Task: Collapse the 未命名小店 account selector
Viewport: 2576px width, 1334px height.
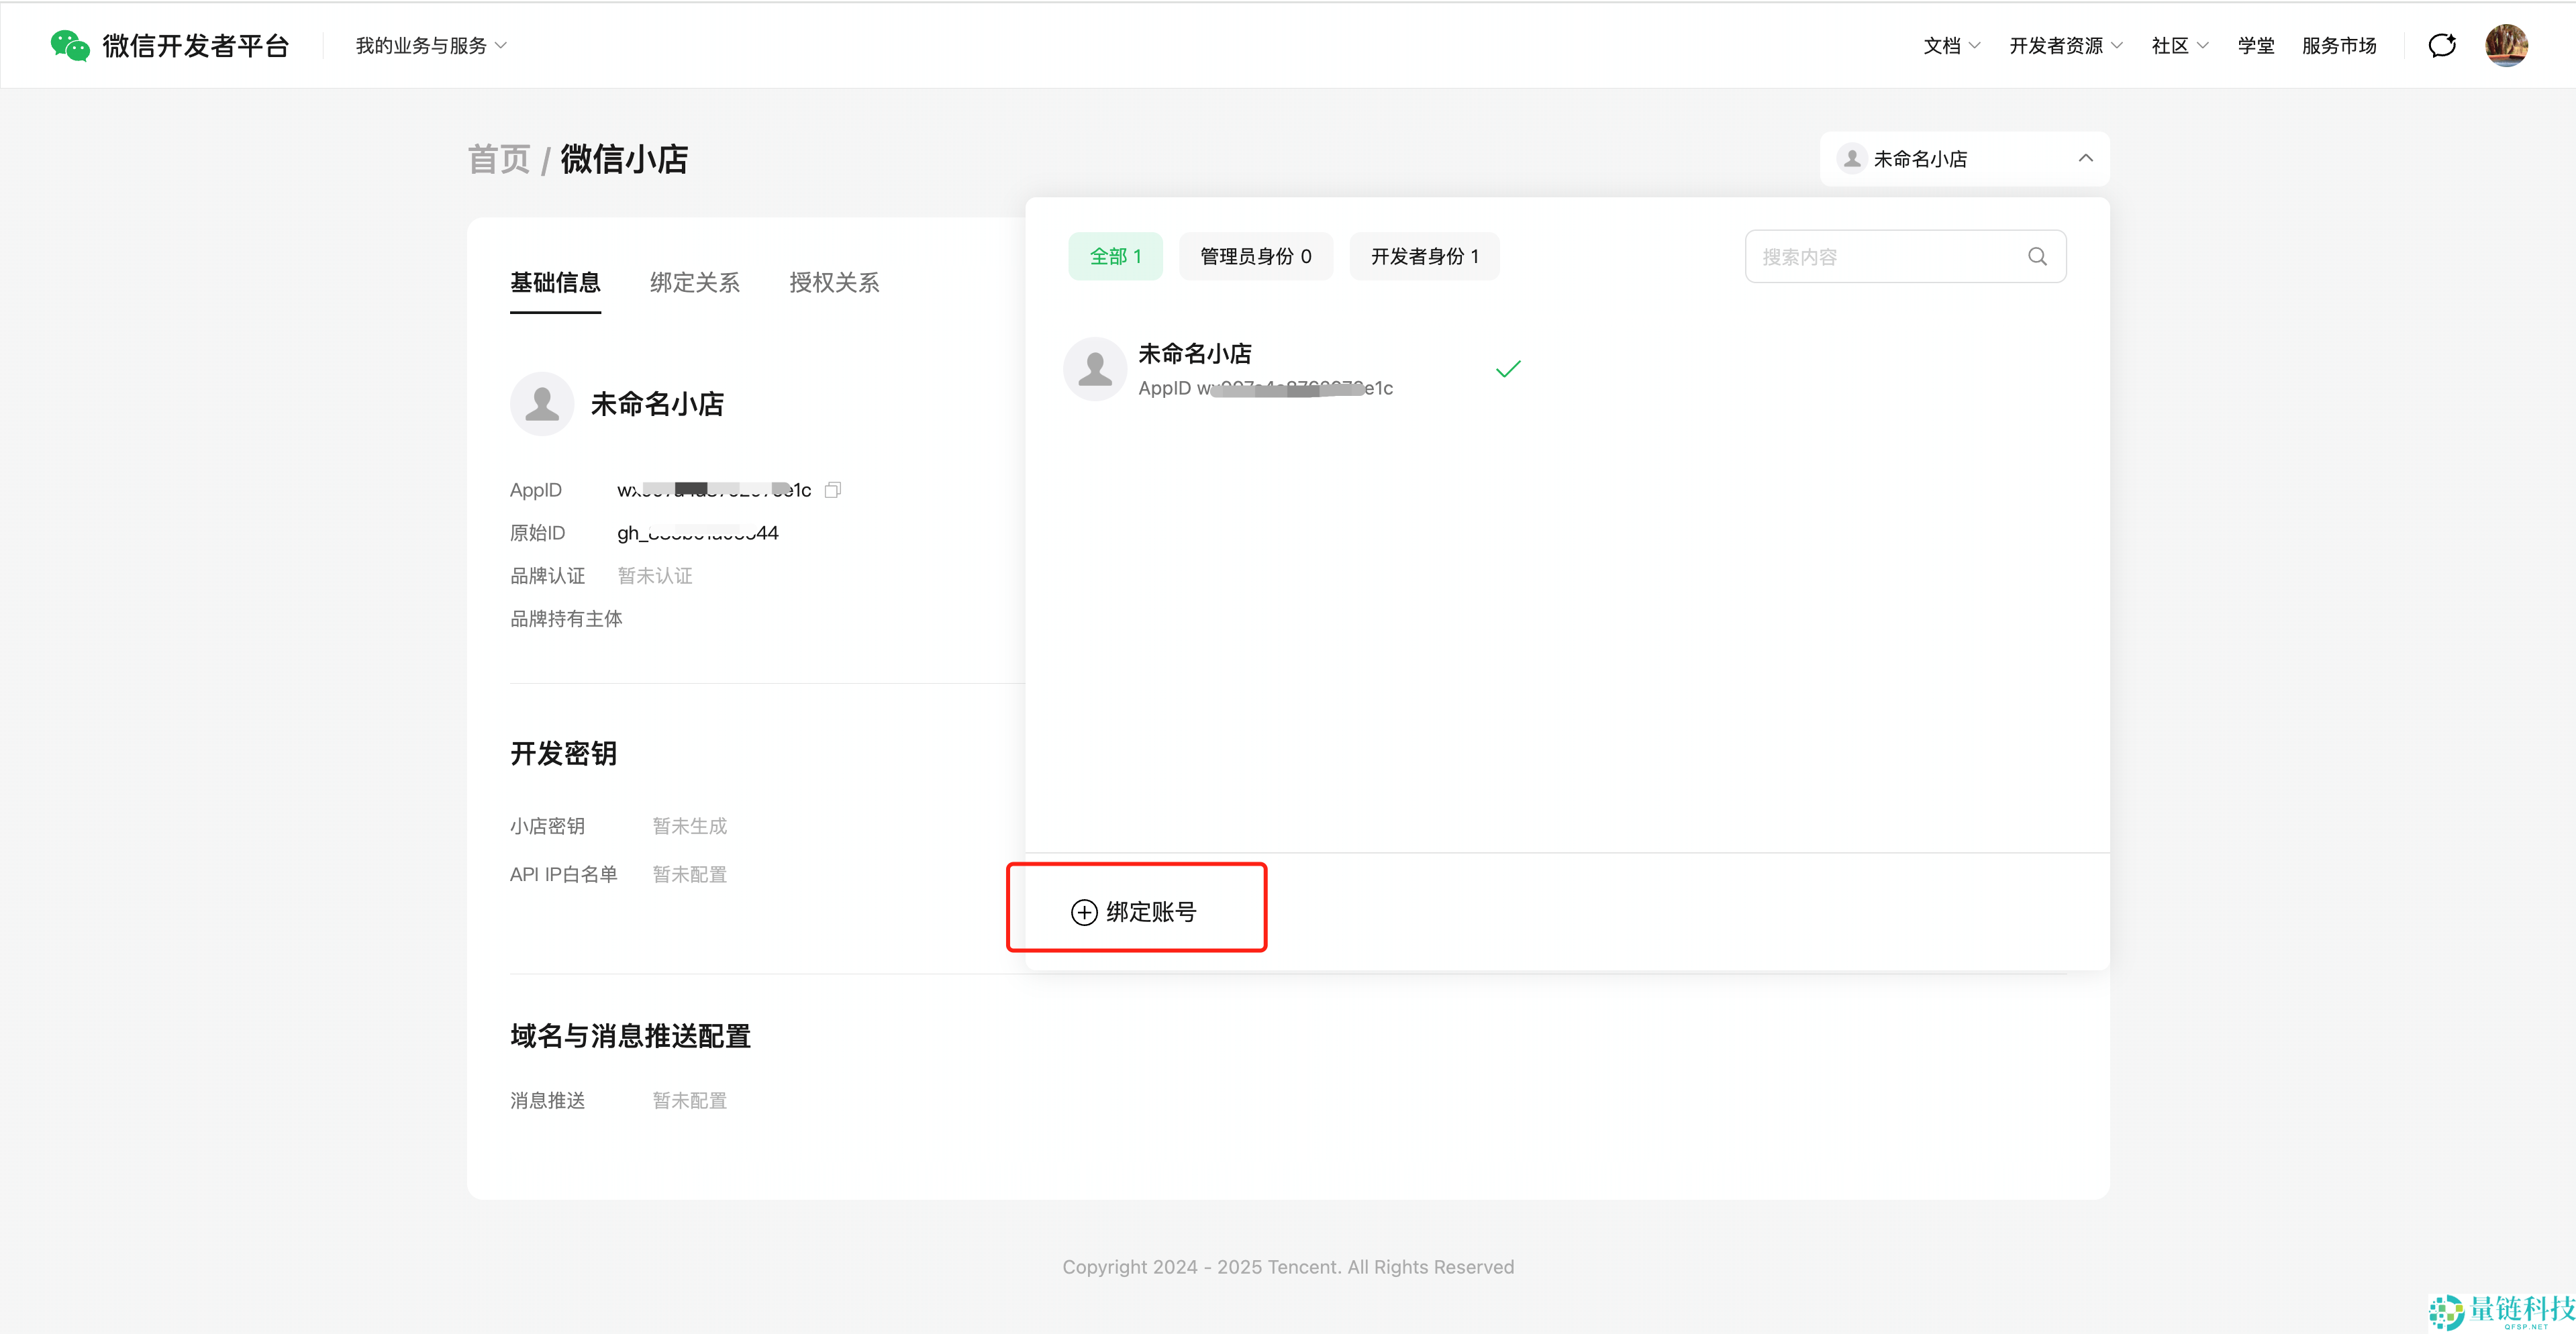Action: (1964, 159)
